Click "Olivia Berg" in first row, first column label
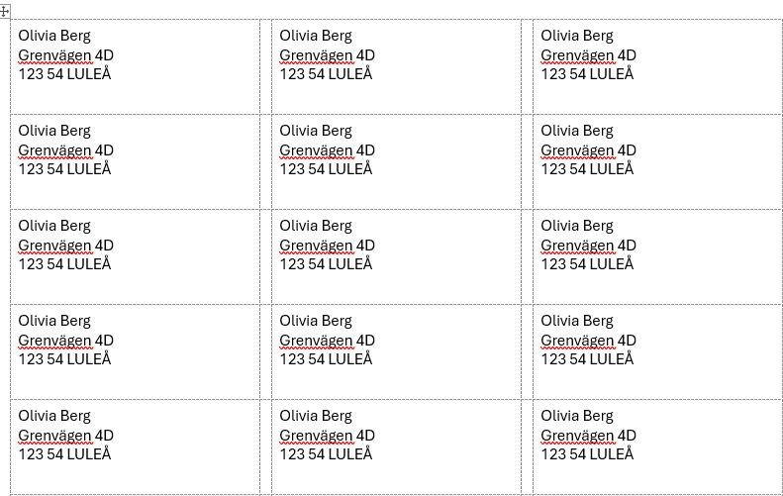The width and height of the screenshot is (783, 496). coord(54,36)
